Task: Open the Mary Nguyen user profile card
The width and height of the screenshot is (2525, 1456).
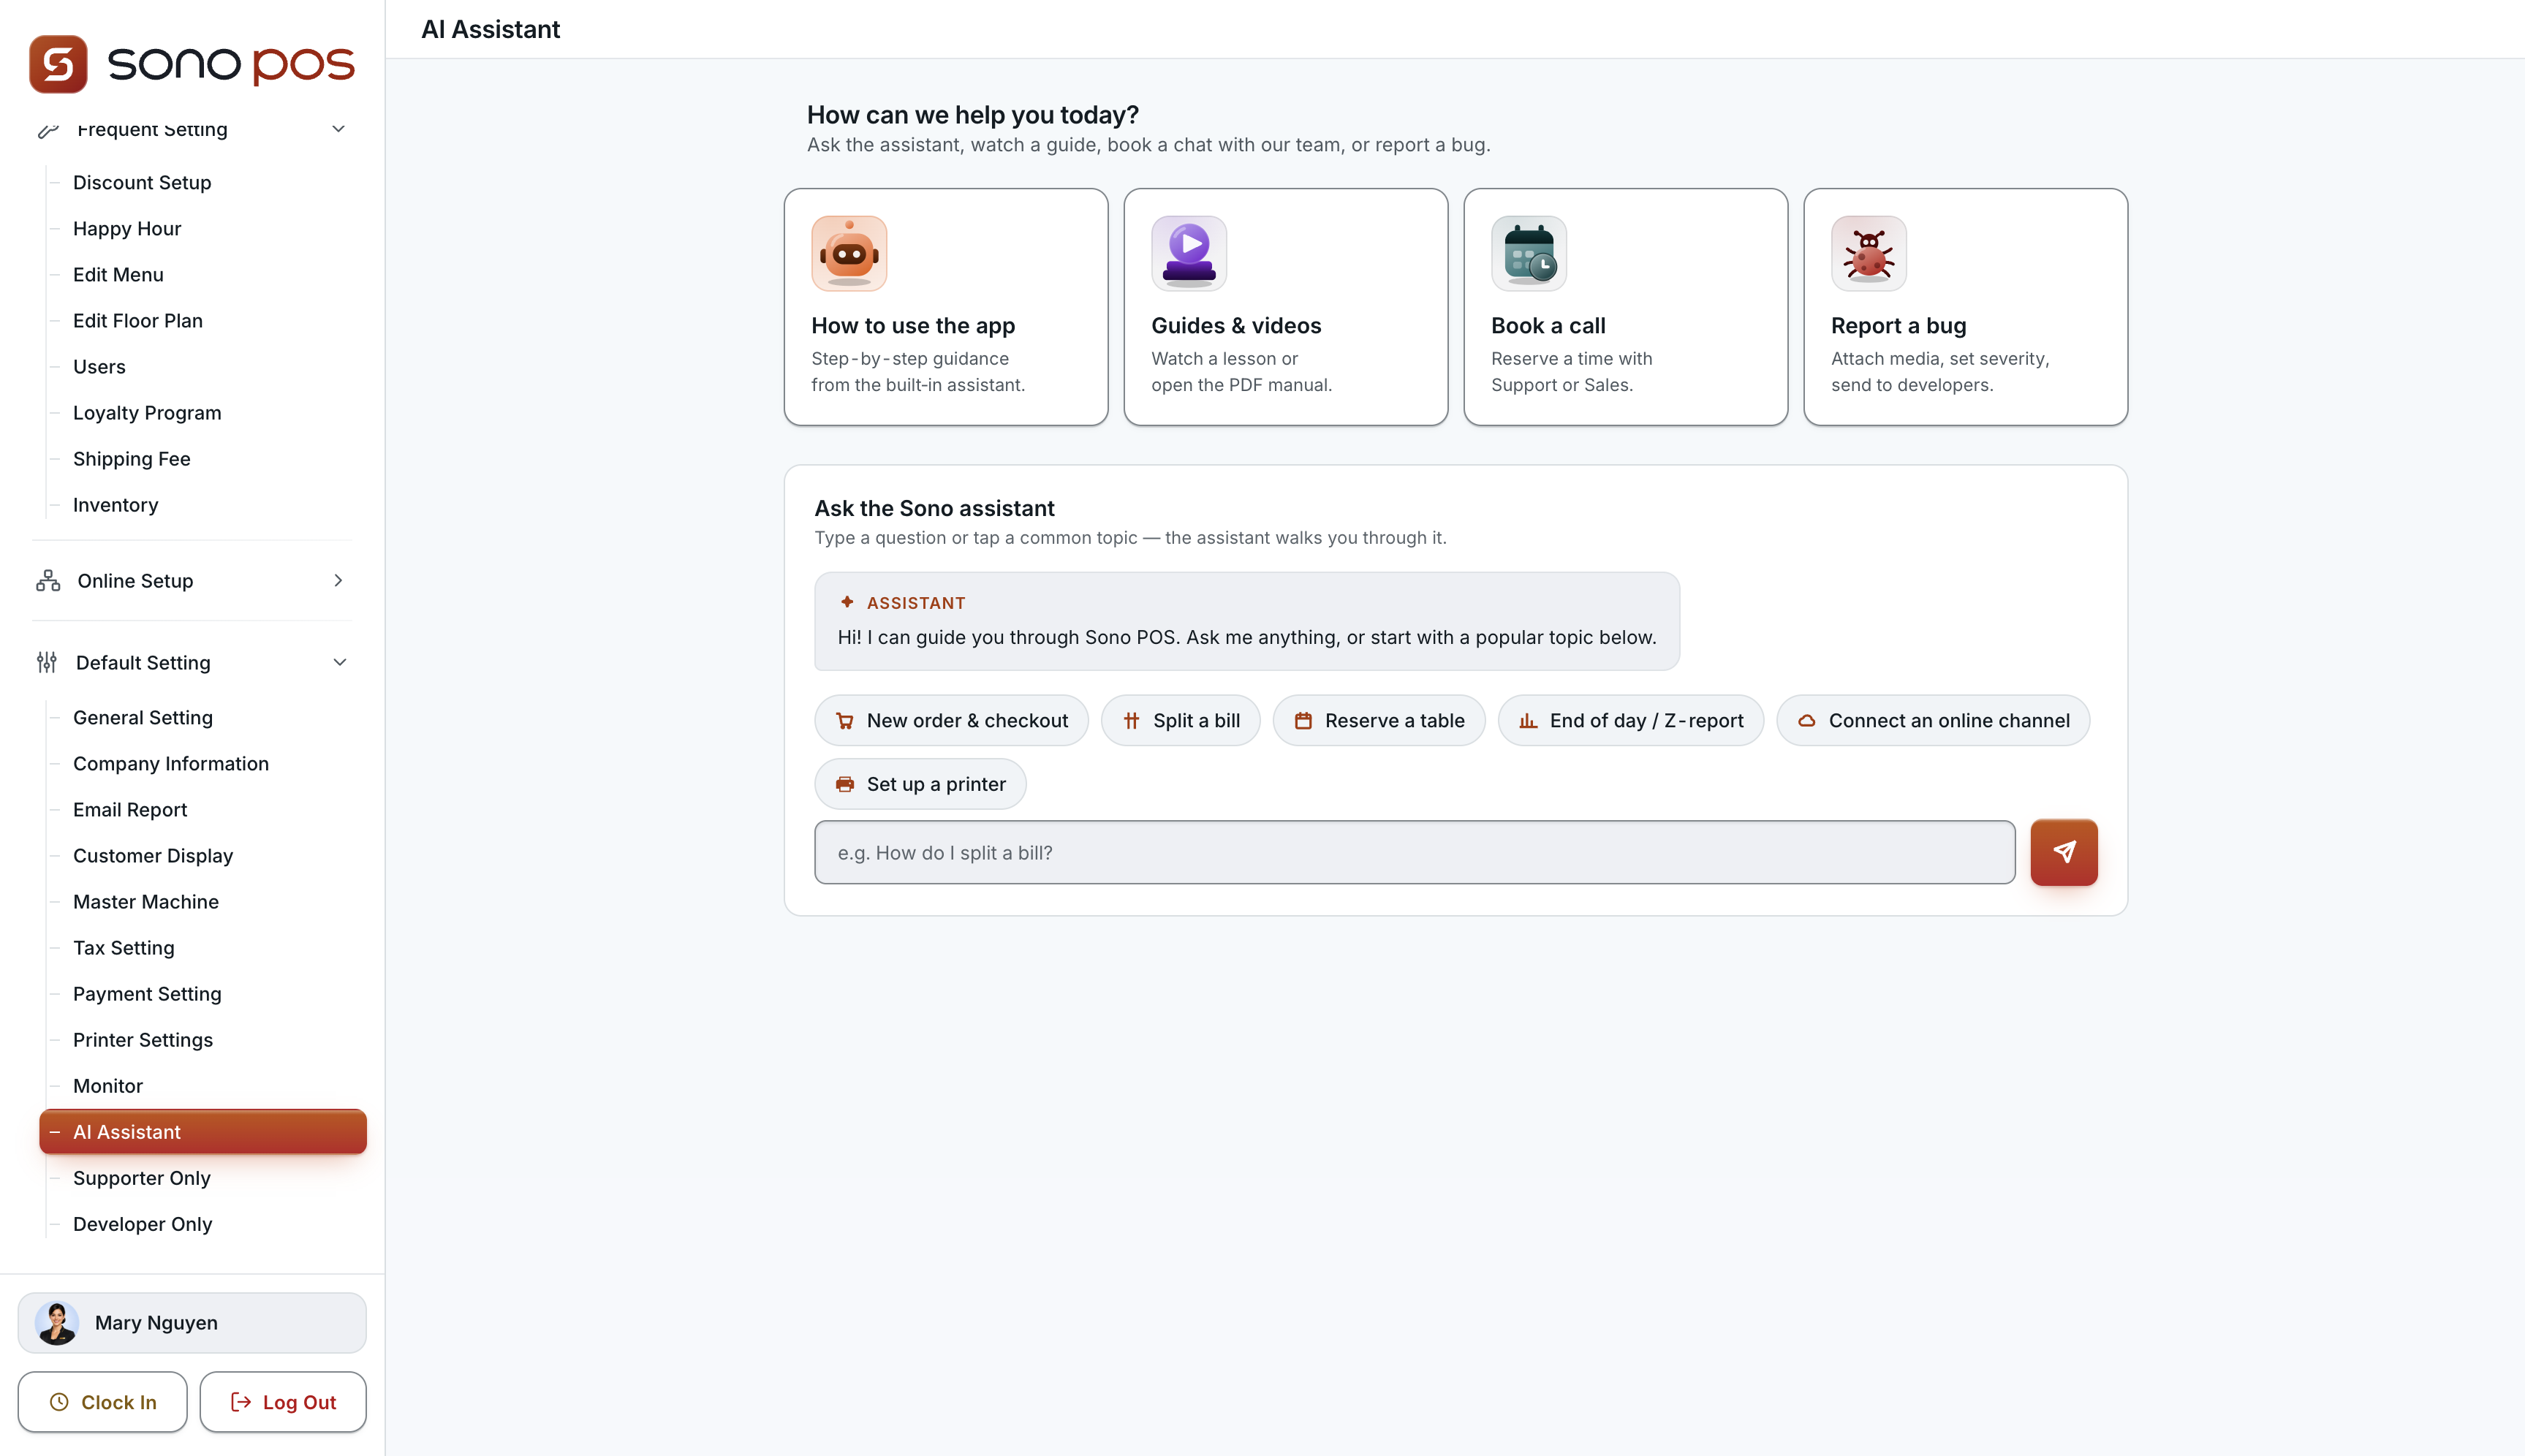Action: point(192,1322)
